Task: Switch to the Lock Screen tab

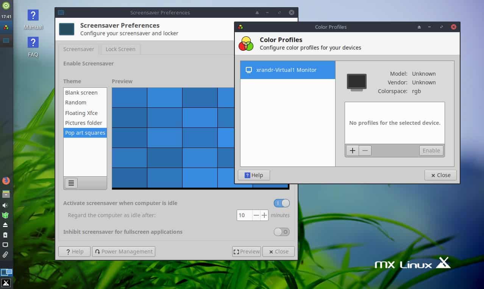Action: tap(120, 49)
